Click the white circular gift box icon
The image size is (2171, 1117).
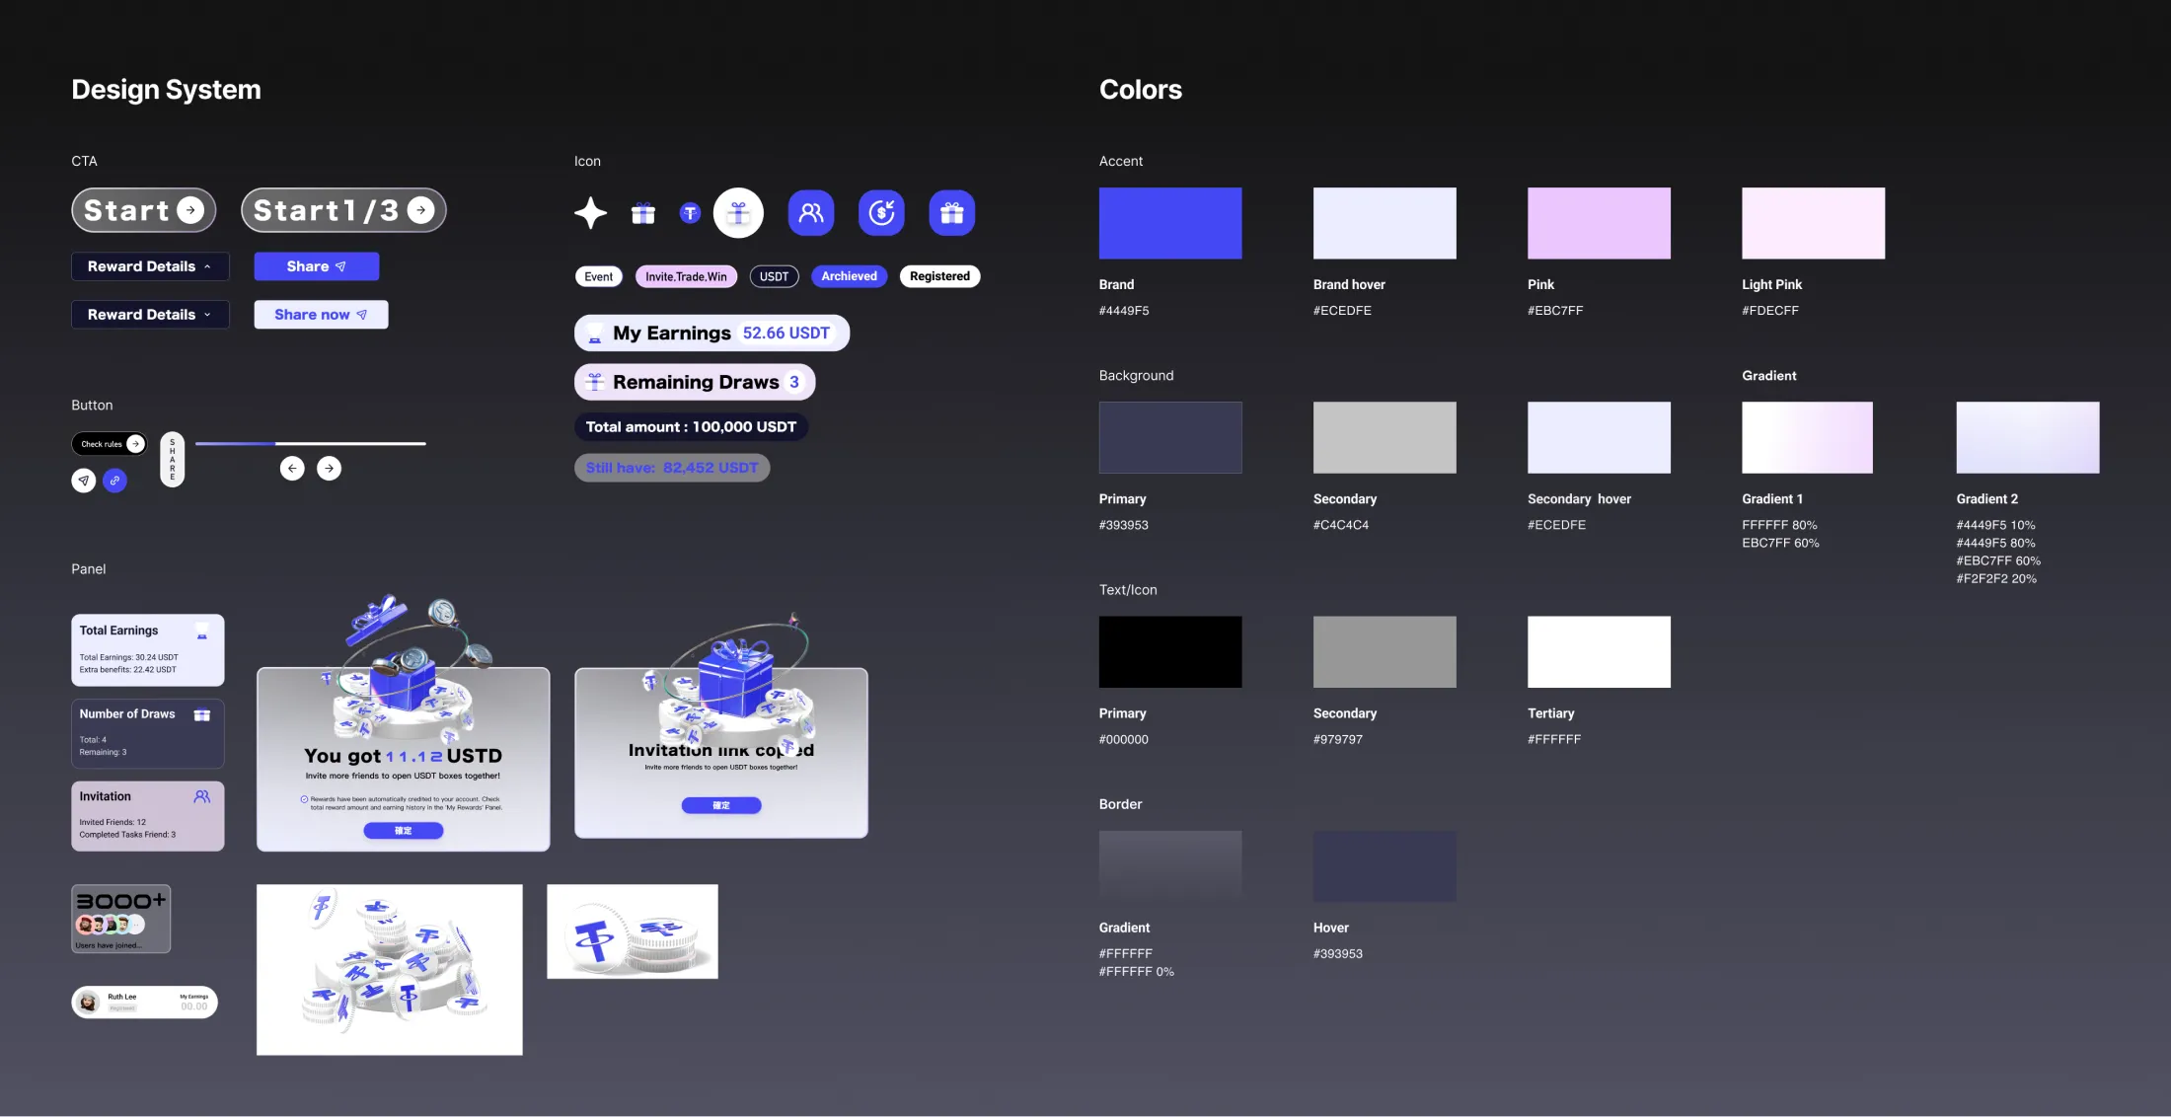click(x=738, y=213)
